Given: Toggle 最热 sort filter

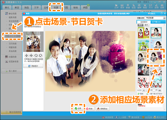Looking at the screenshot, I should [x=146, y=25].
